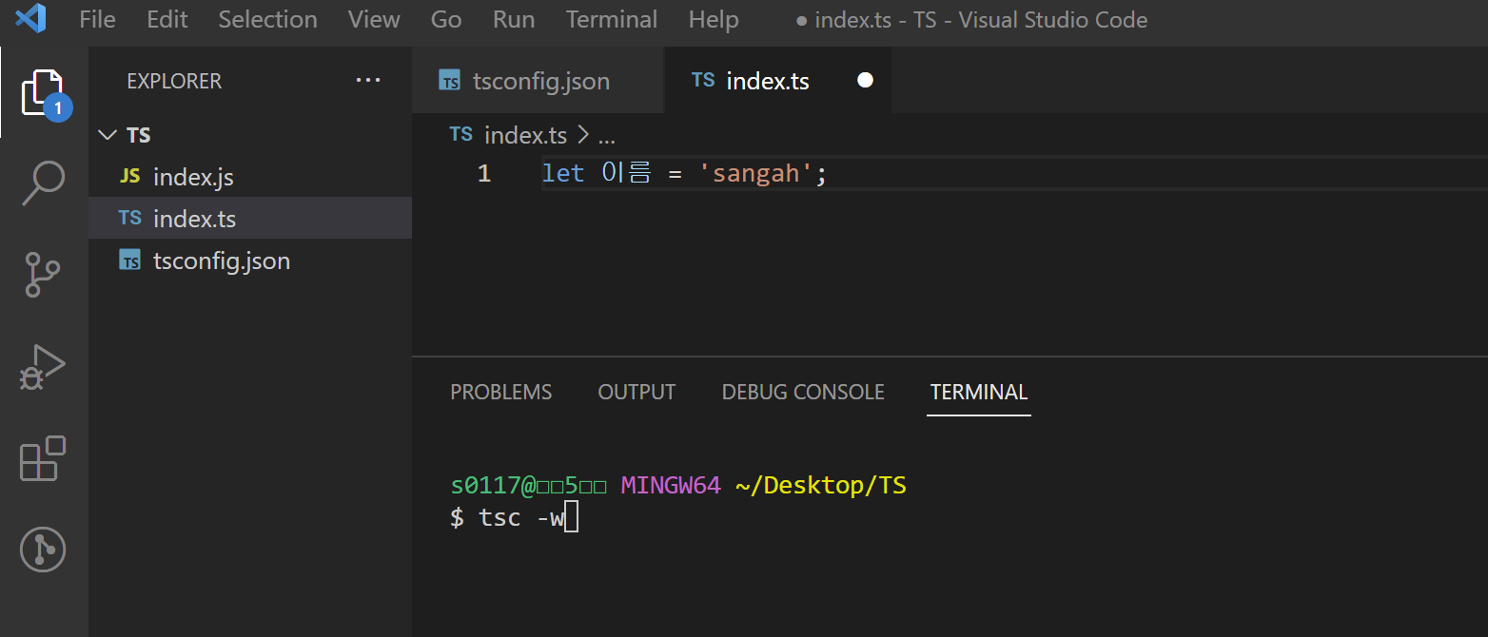Click tsconfig.json file icon in explorer
This screenshot has width=1488, height=637.
tap(130, 260)
